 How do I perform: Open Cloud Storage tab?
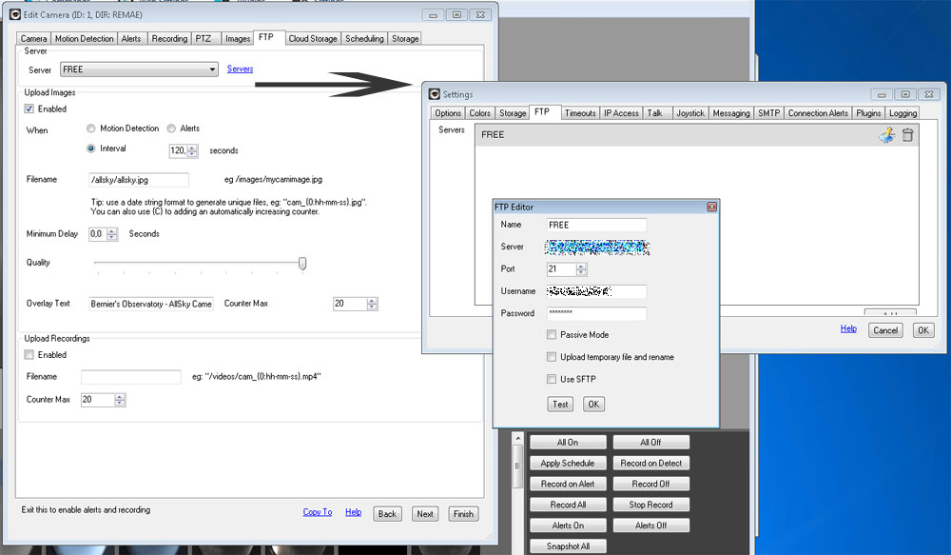(312, 38)
